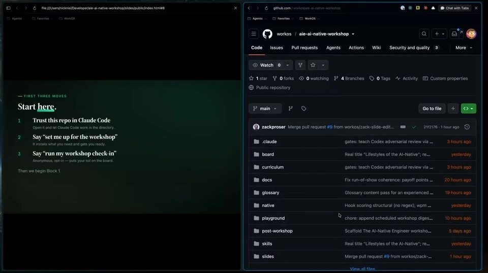Image resolution: width=488 pixels, height=273 pixels.
Task: Switch to the Code tab
Action: click(256, 48)
